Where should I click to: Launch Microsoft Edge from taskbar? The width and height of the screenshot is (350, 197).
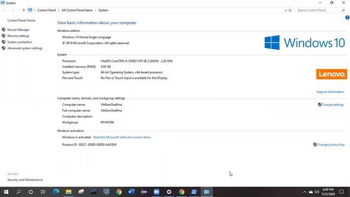click(56, 192)
